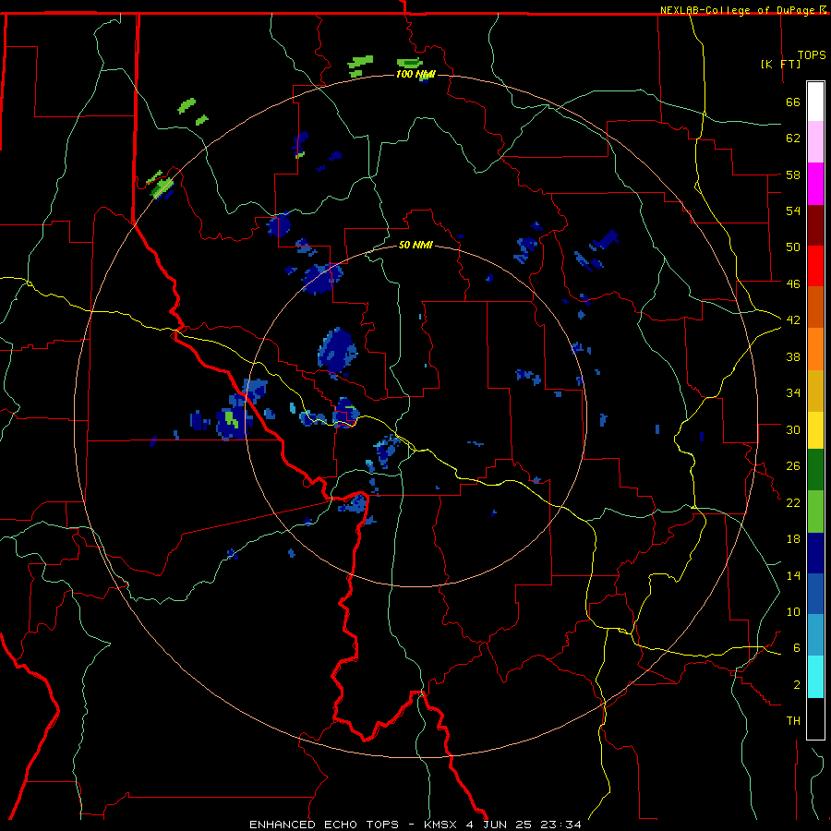The height and width of the screenshot is (831, 831).
Task: Pick the magenta legend color swatch
Action: [x=815, y=184]
